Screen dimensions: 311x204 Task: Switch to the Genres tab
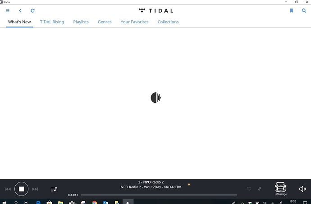pyautogui.click(x=105, y=22)
